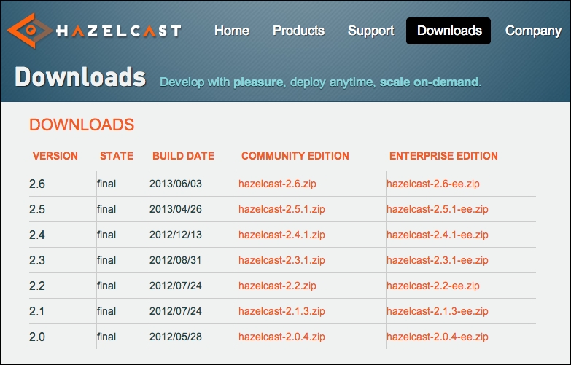Download hazelcast-2.3.1-ee.zip file
571x365 pixels.
pyautogui.click(x=438, y=260)
